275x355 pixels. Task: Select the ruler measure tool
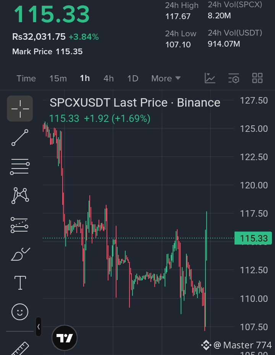[20, 349]
